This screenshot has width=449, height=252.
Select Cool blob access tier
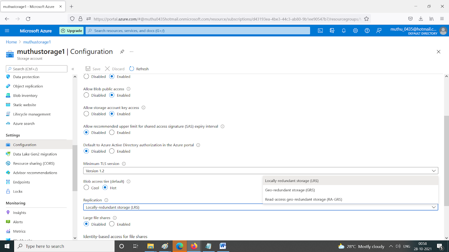[x=86, y=188]
